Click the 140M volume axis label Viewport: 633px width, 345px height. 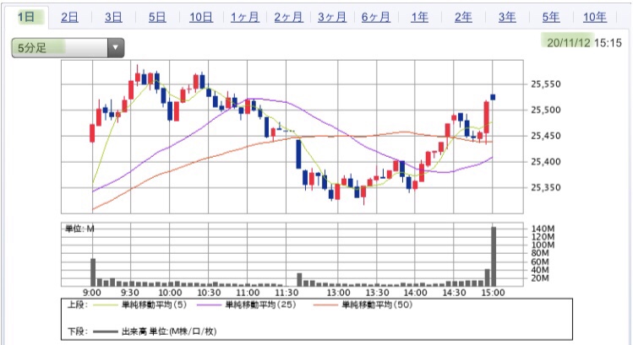click(x=543, y=229)
